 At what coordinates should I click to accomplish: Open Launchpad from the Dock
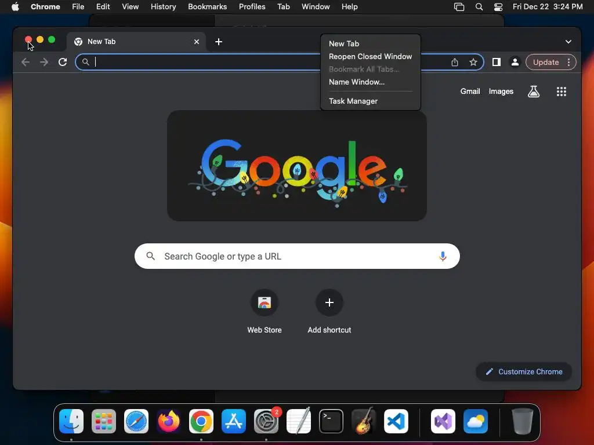pyautogui.click(x=104, y=421)
